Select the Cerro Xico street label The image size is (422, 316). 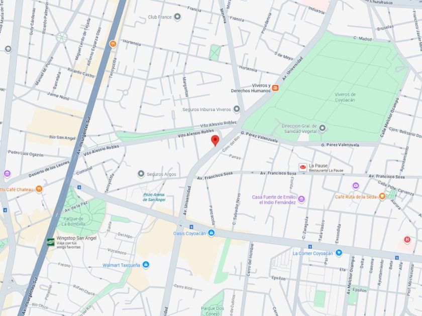click(x=183, y=287)
